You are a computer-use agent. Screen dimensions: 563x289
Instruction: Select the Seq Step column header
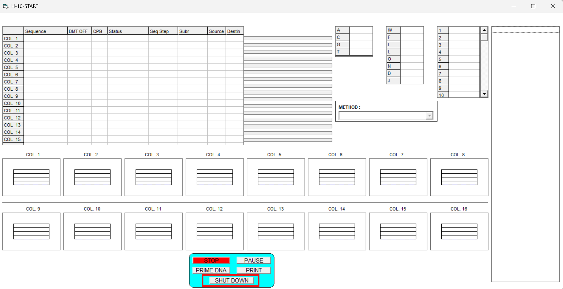click(x=163, y=31)
